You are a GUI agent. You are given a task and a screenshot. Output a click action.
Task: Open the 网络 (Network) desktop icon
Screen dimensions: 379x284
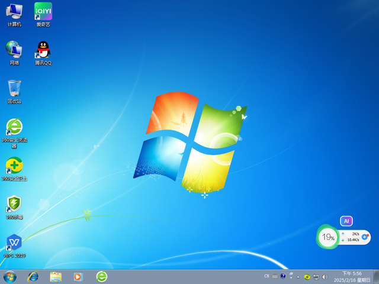[x=14, y=51]
